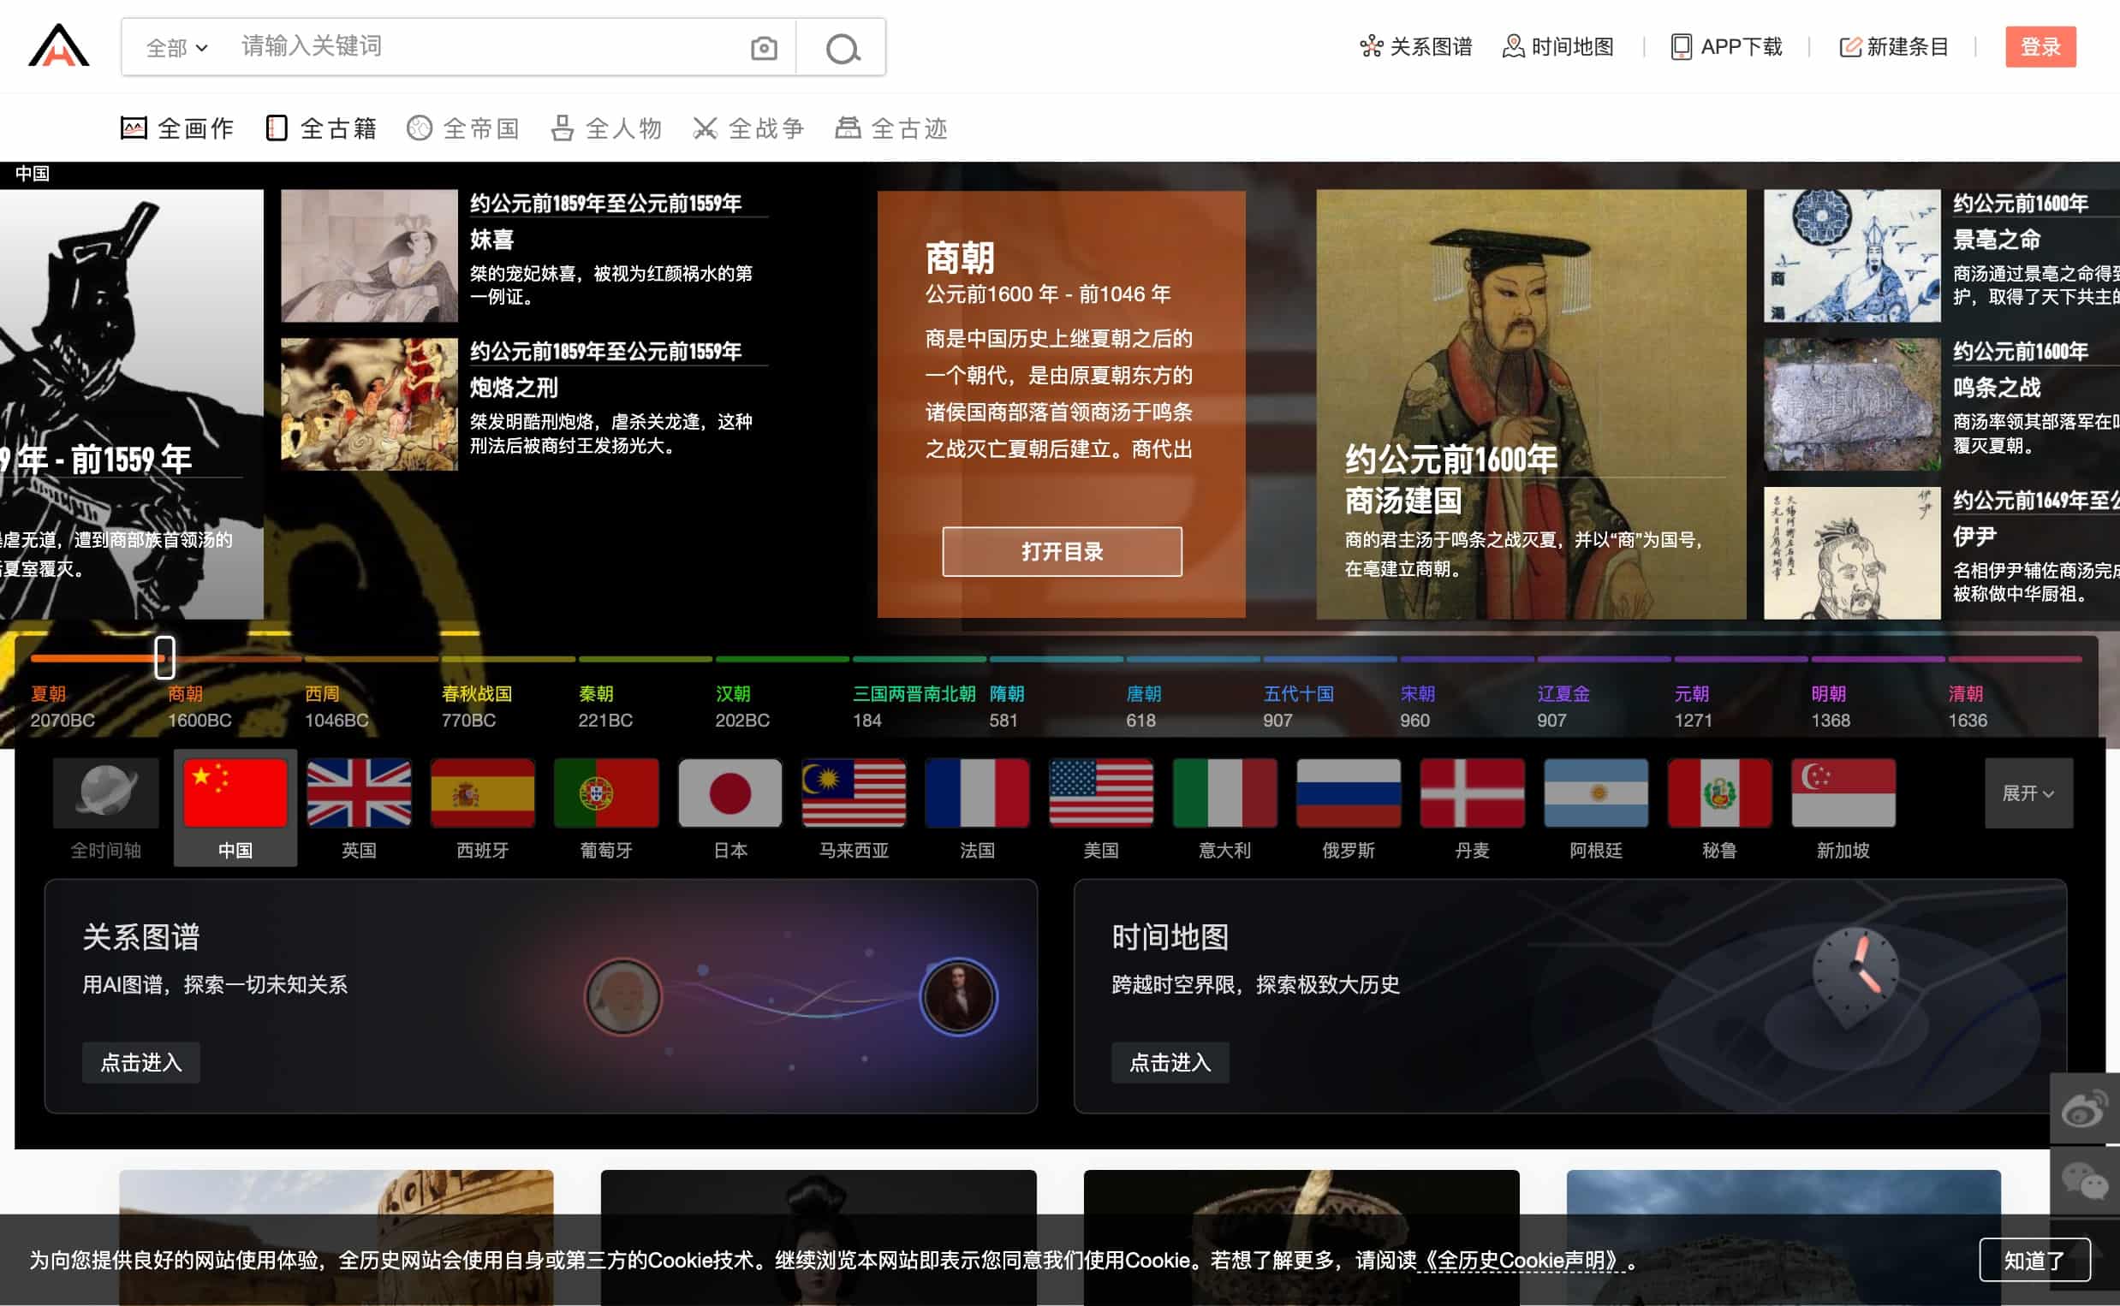Click APP下载 link
This screenshot has width=2120, height=1306.
click(1726, 46)
